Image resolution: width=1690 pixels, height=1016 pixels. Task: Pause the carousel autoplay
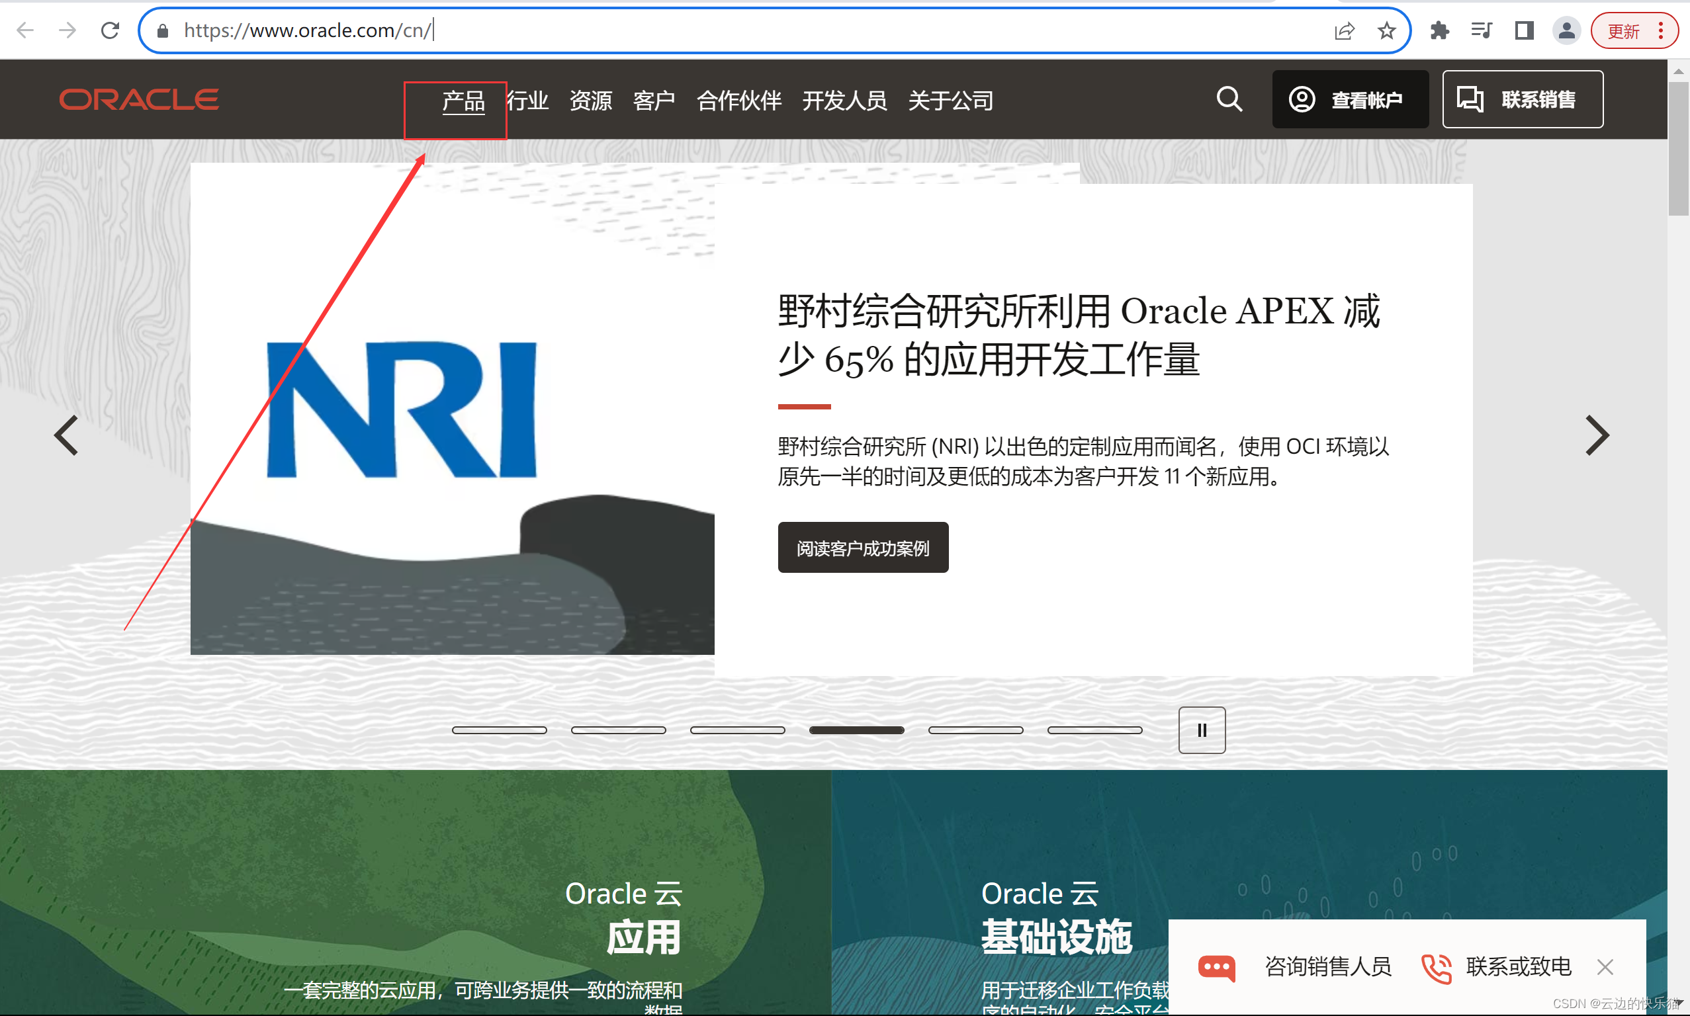[1202, 730]
